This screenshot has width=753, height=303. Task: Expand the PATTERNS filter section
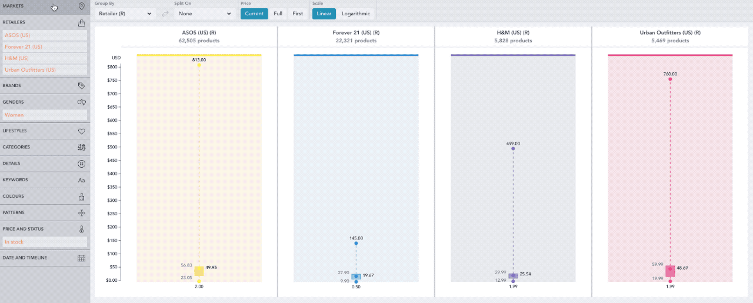(x=45, y=212)
